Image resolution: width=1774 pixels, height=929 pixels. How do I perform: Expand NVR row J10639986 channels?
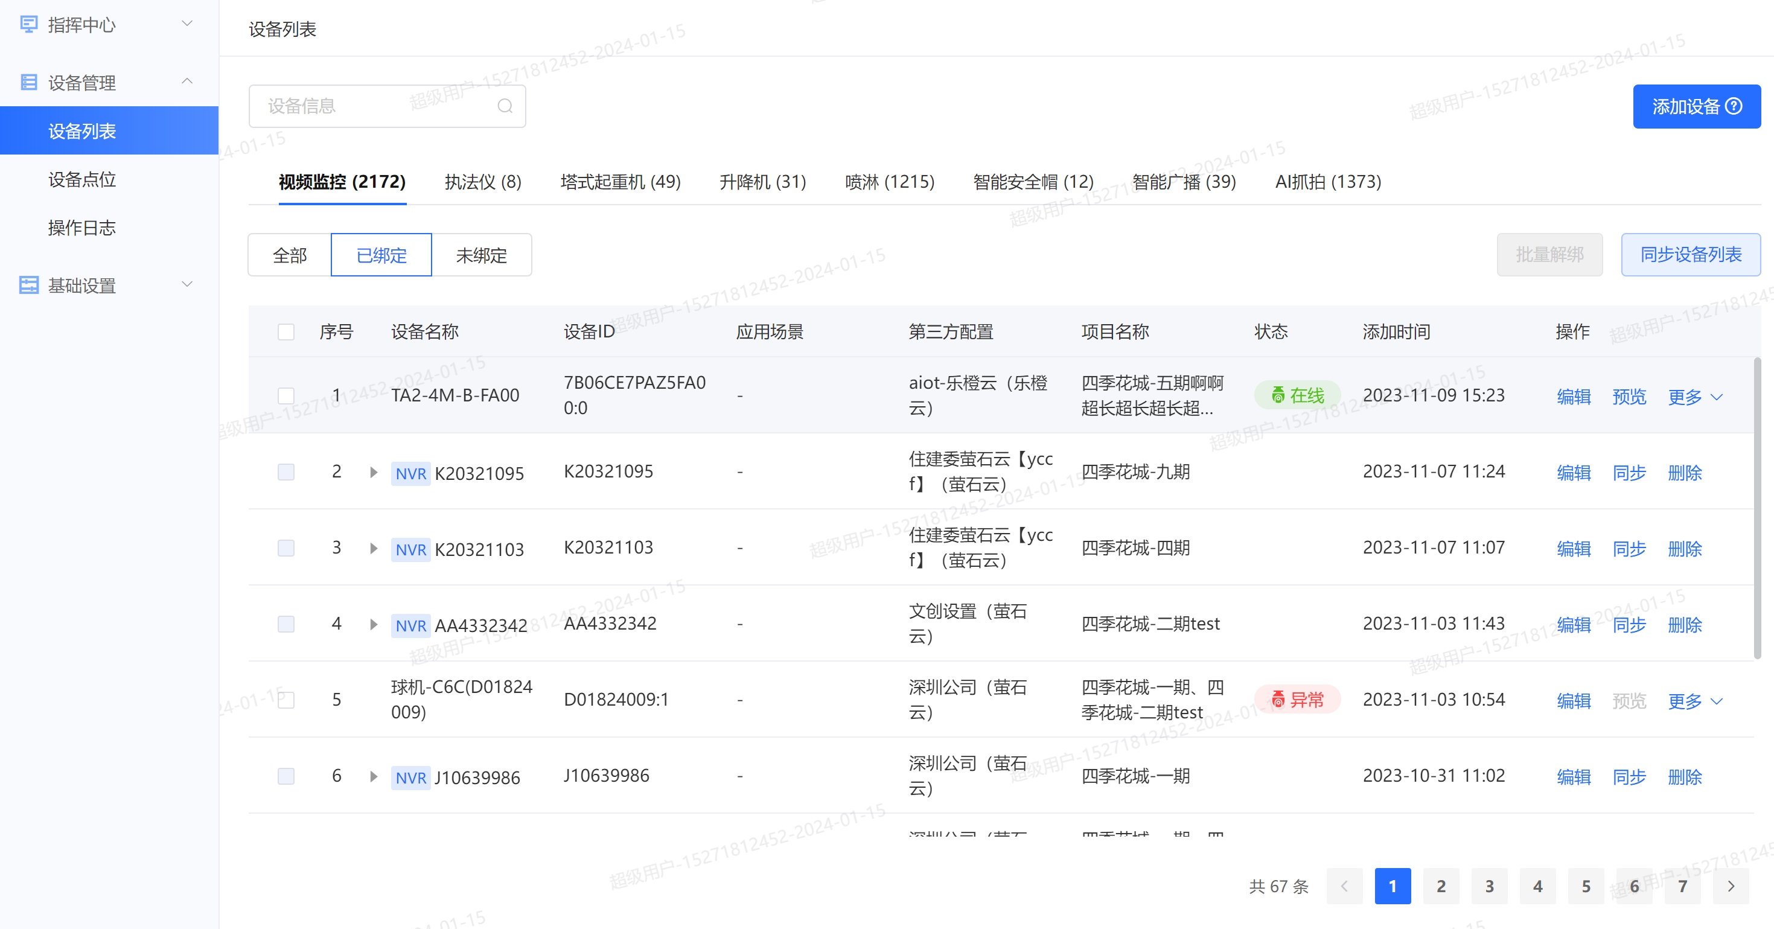point(373,777)
